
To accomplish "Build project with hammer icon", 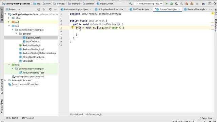I will (x=130, y=4).
